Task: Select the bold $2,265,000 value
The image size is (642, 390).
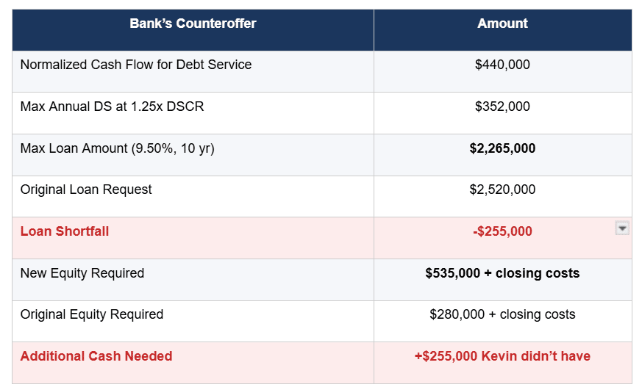Action: 502,148
